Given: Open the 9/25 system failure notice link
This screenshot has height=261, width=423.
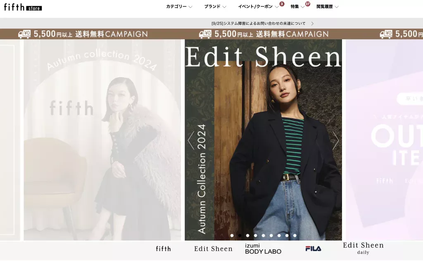Looking at the screenshot, I should coord(259,24).
